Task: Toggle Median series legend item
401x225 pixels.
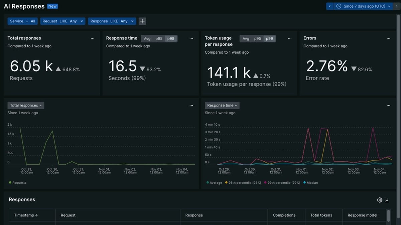Action: click(310, 183)
